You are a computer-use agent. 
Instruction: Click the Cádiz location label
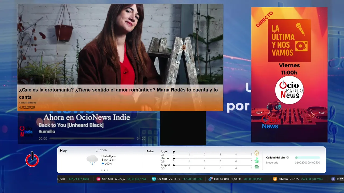103,150
